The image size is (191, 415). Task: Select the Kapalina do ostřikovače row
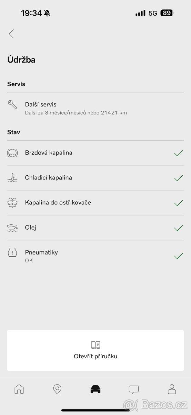tap(95, 203)
